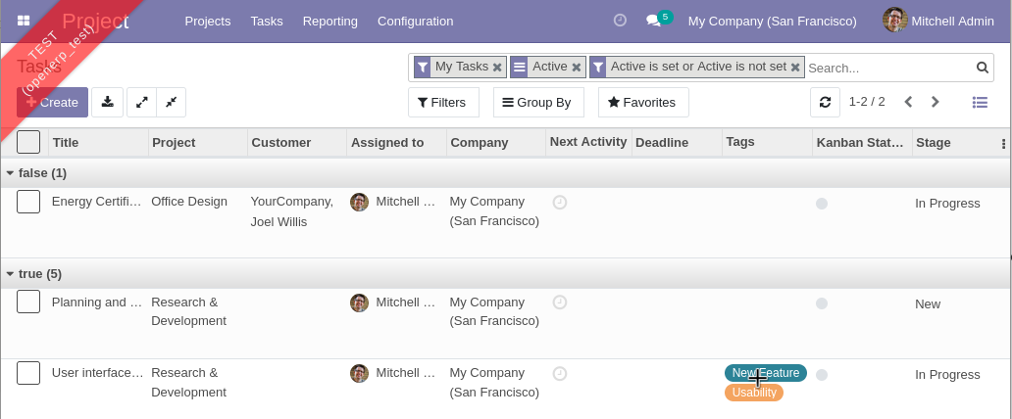Click the Create button

click(52, 102)
